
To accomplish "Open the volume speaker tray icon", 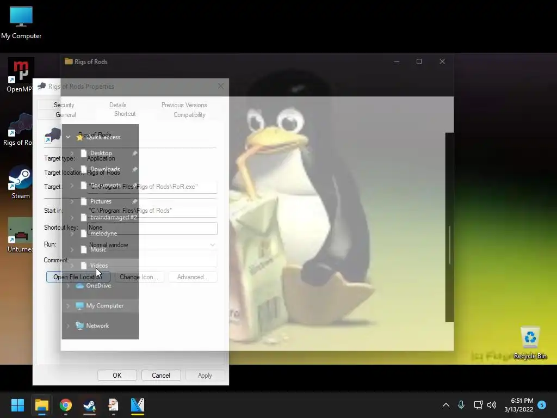I will [492, 405].
